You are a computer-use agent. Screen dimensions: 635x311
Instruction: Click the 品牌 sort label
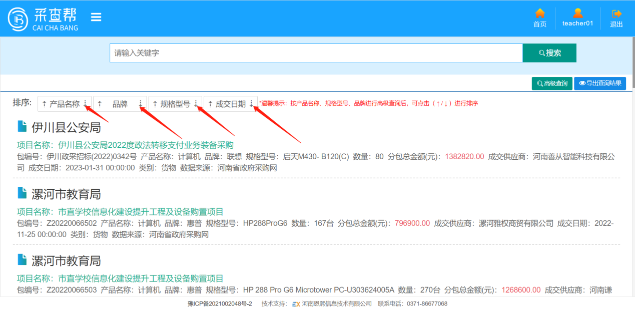pyautogui.click(x=120, y=104)
